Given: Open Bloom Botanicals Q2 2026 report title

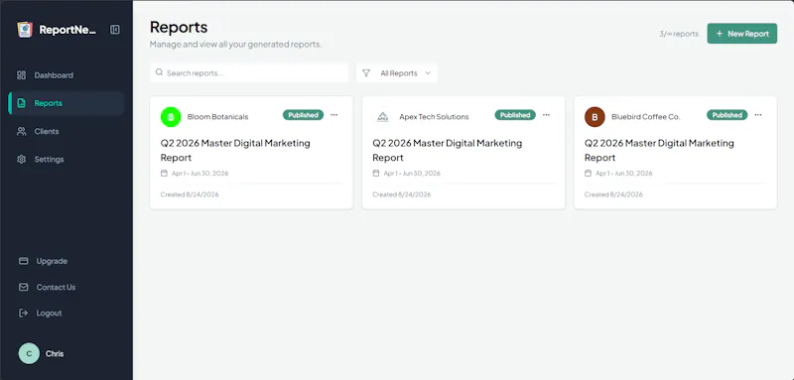Looking at the screenshot, I should point(235,150).
